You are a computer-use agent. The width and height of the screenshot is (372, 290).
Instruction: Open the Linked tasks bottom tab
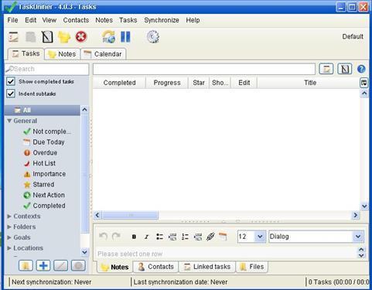pyautogui.click(x=207, y=267)
